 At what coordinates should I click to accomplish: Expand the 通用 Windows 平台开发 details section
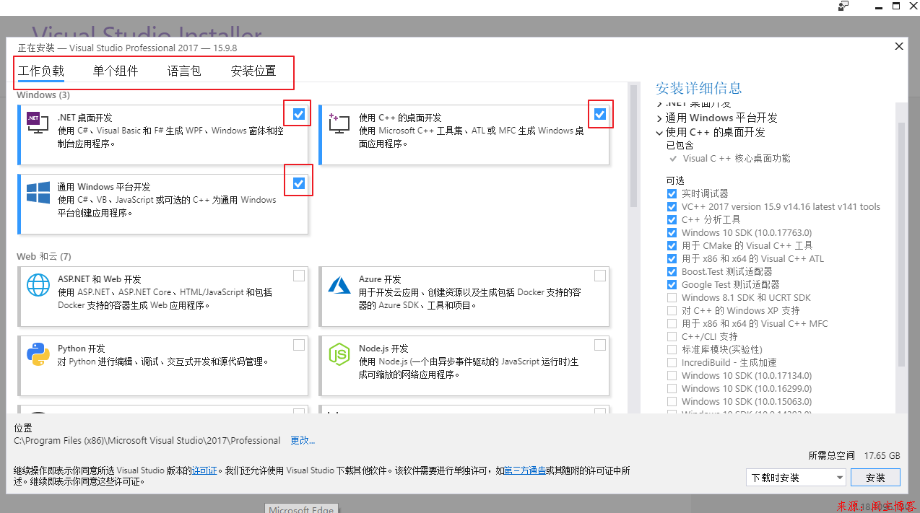pyautogui.click(x=659, y=118)
